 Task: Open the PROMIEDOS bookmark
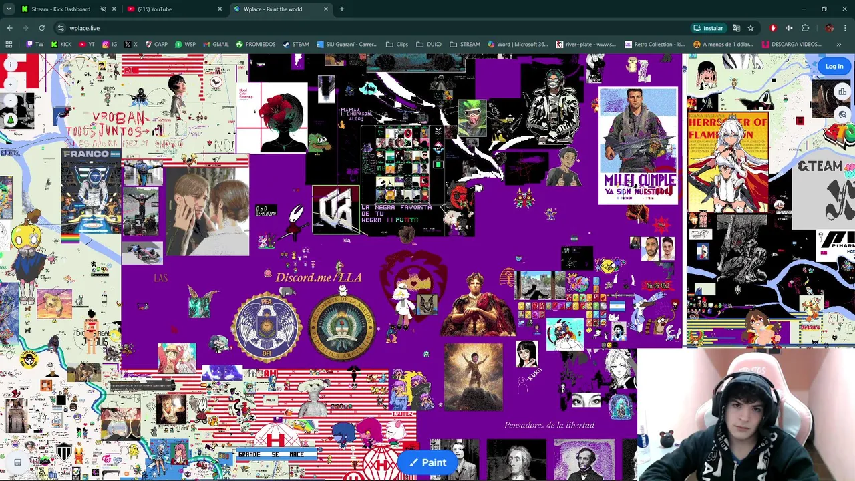256,45
